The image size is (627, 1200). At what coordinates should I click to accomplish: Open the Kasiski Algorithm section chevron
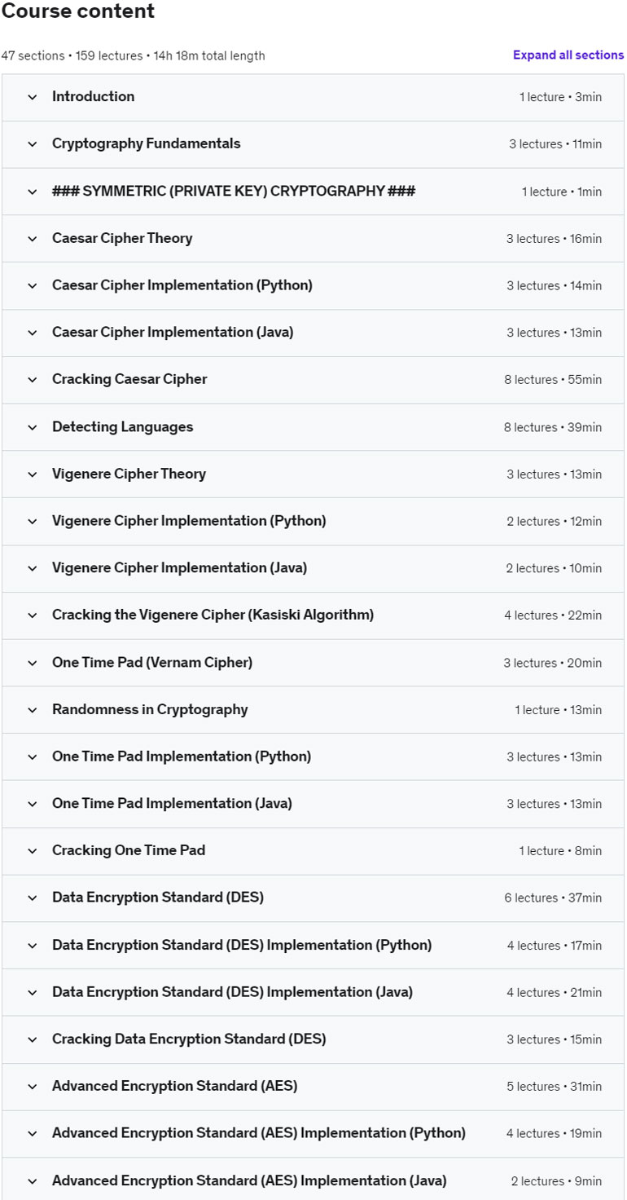coord(33,615)
